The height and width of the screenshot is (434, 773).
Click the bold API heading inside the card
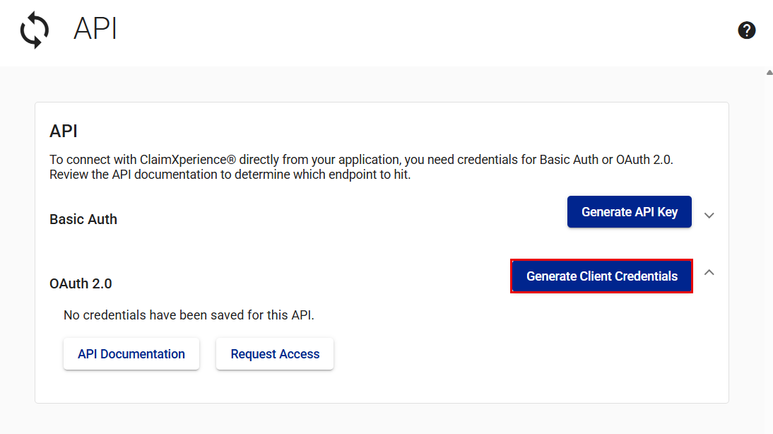pos(64,131)
